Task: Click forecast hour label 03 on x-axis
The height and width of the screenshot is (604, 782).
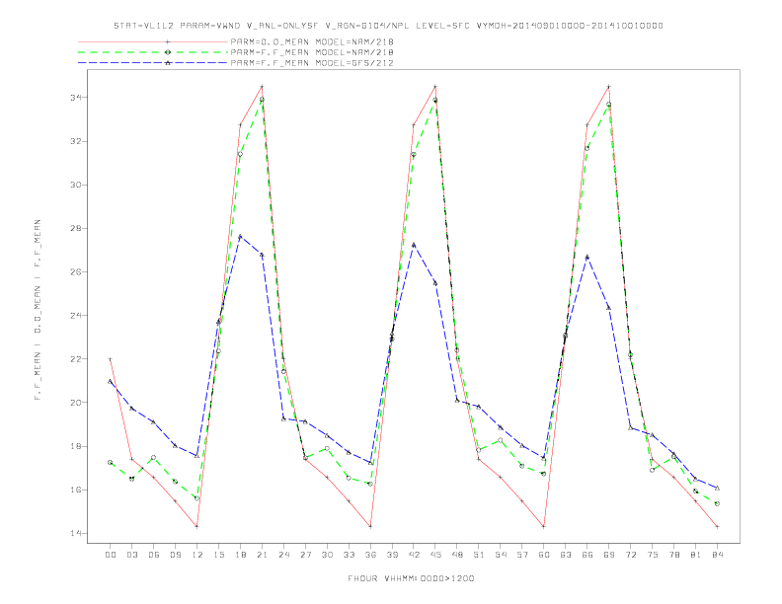Action: [131, 555]
